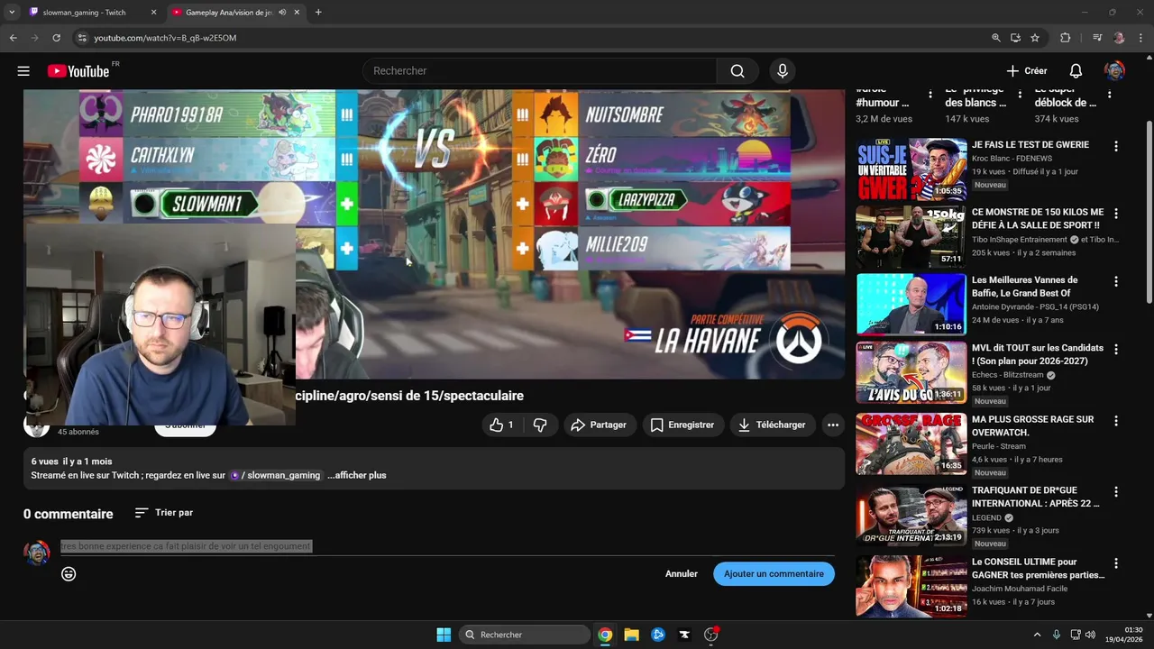
Task: Open options for MVL dit TOUT video
Action: 1116,349
